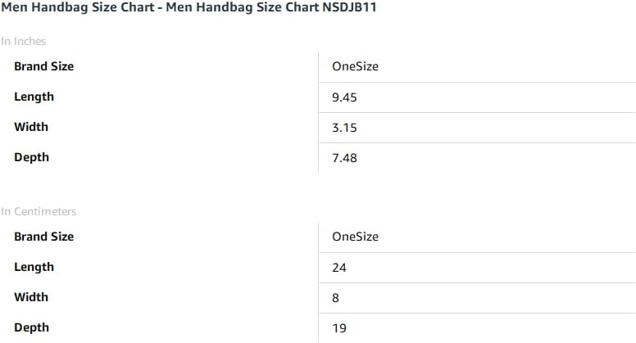
Task: Select Length label in the Inches table
Action: (34, 97)
